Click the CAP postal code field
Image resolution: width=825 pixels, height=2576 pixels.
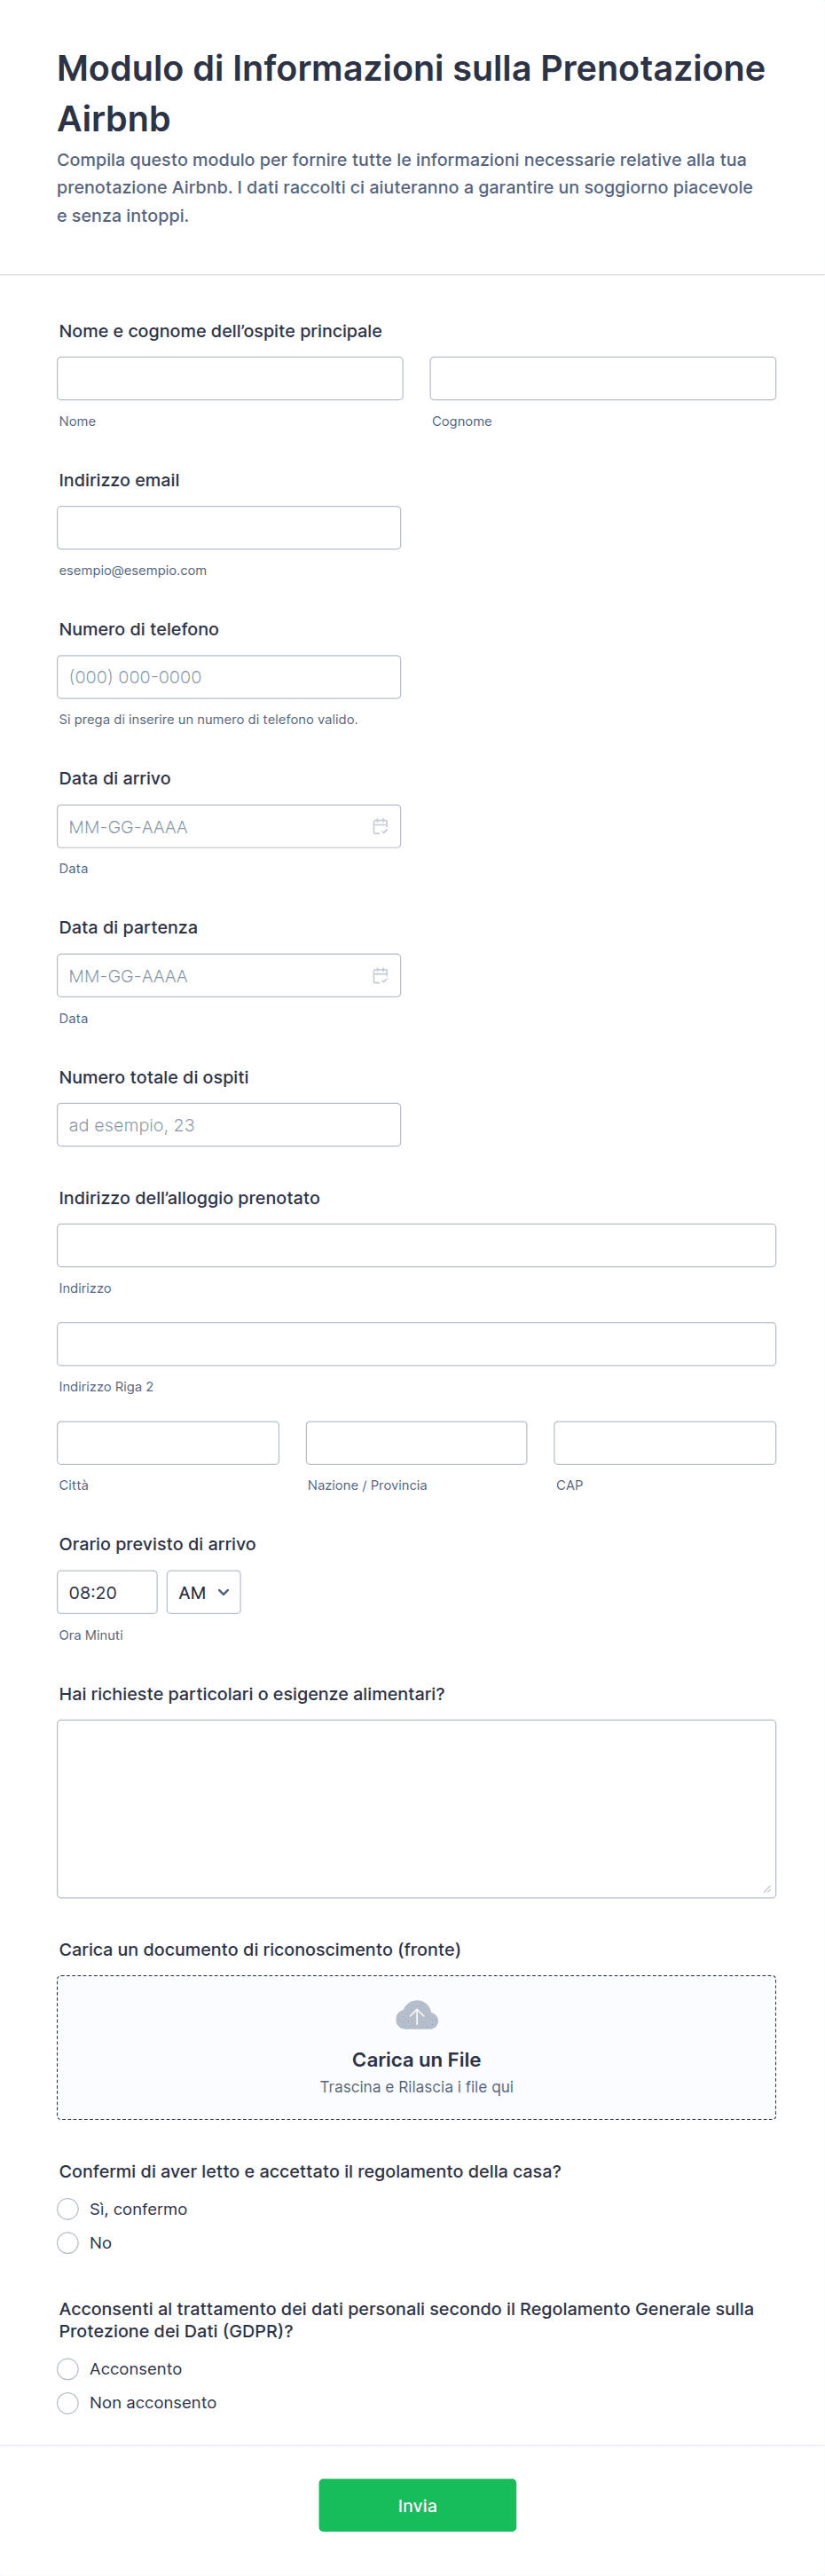664,1442
